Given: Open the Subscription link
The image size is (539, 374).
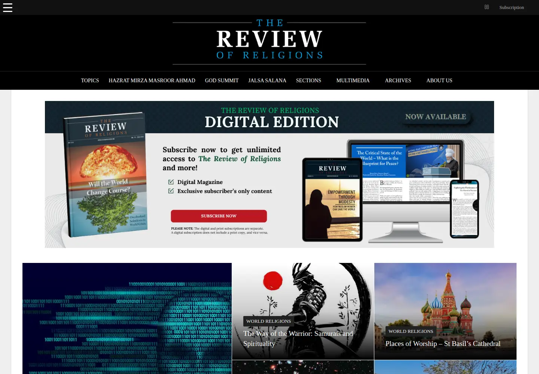Looking at the screenshot, I should [511, 7].
